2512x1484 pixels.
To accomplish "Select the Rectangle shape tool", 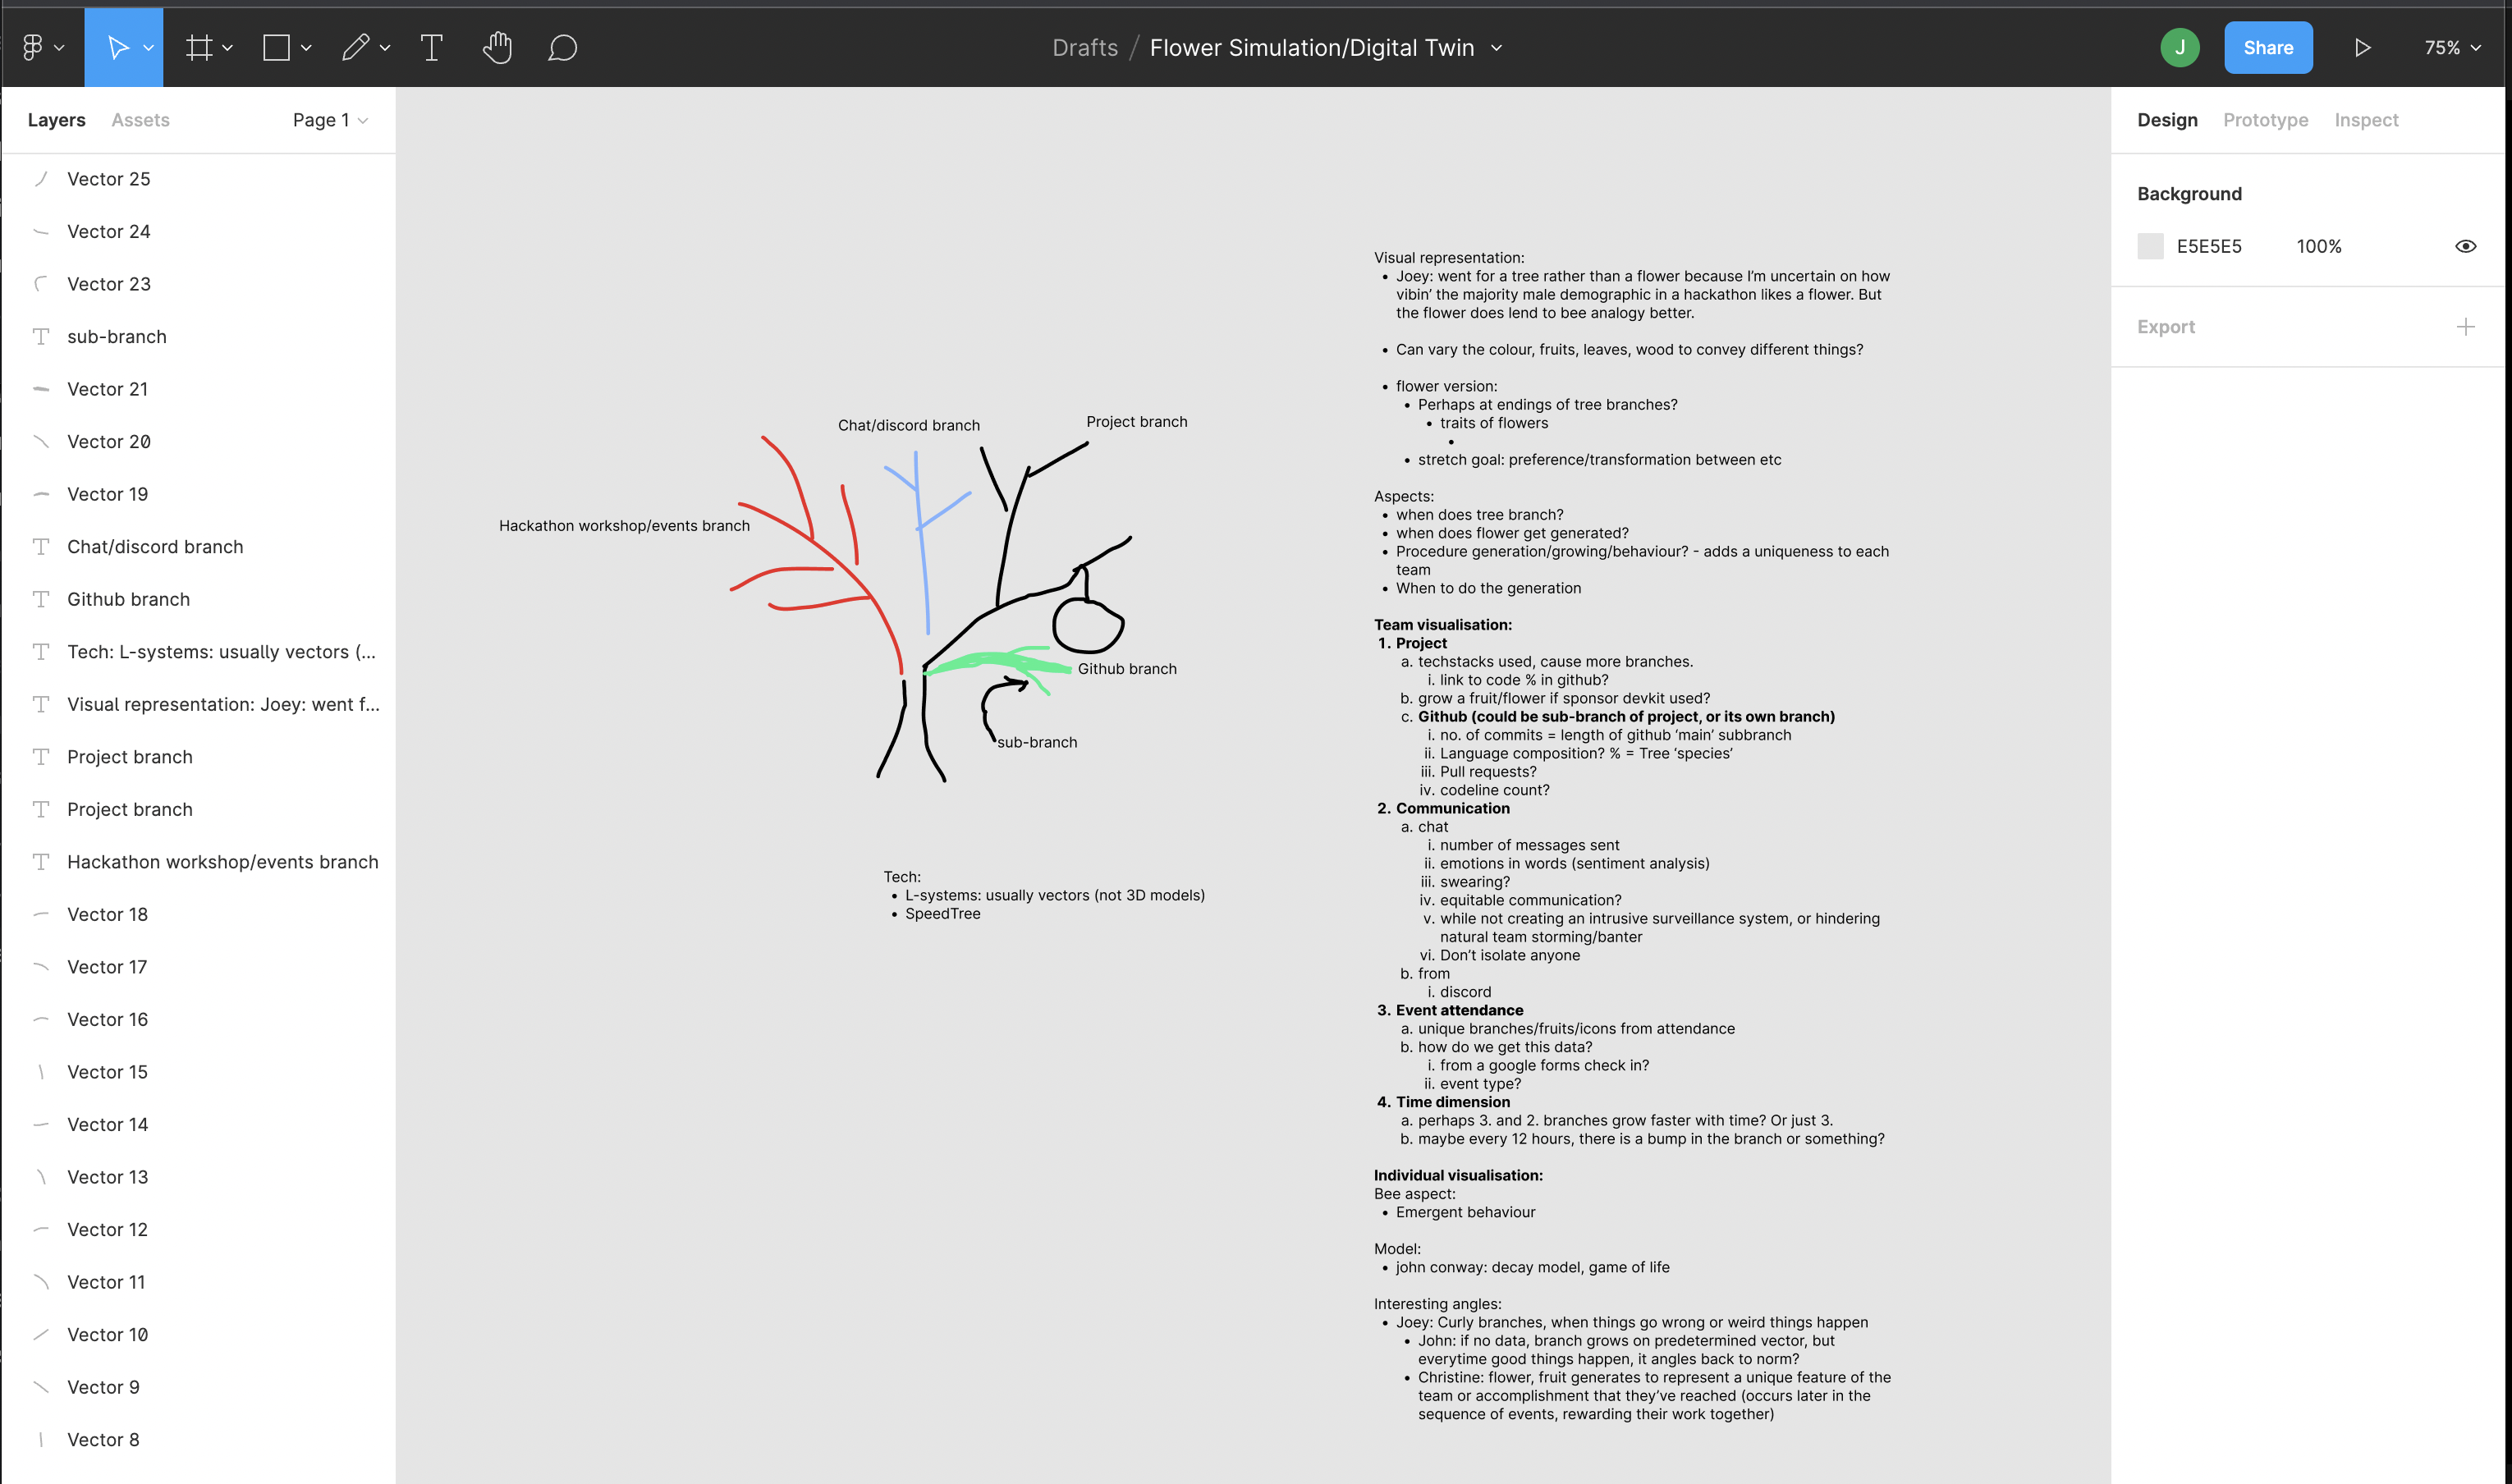I will click(276, 47).
